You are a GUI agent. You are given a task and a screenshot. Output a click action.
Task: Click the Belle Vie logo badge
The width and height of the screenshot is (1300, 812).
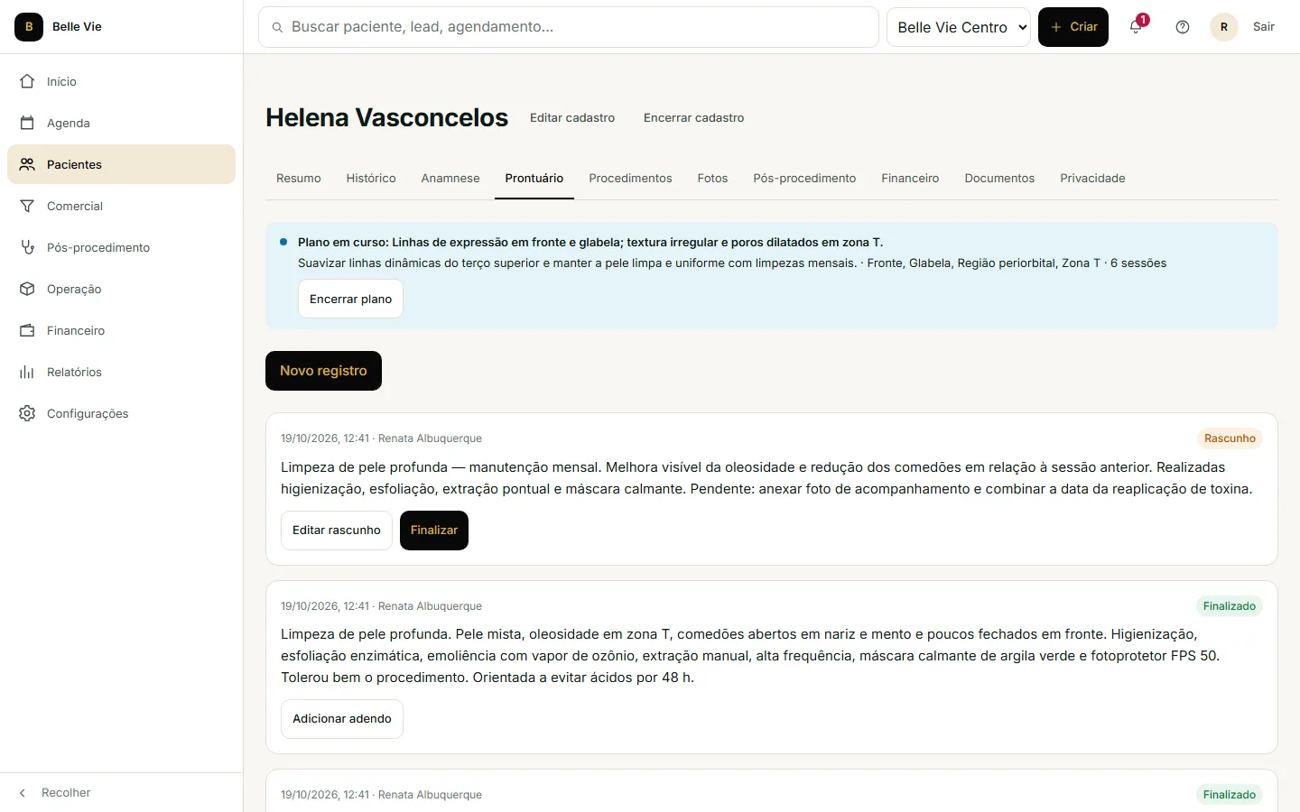[x=29, y=27]
